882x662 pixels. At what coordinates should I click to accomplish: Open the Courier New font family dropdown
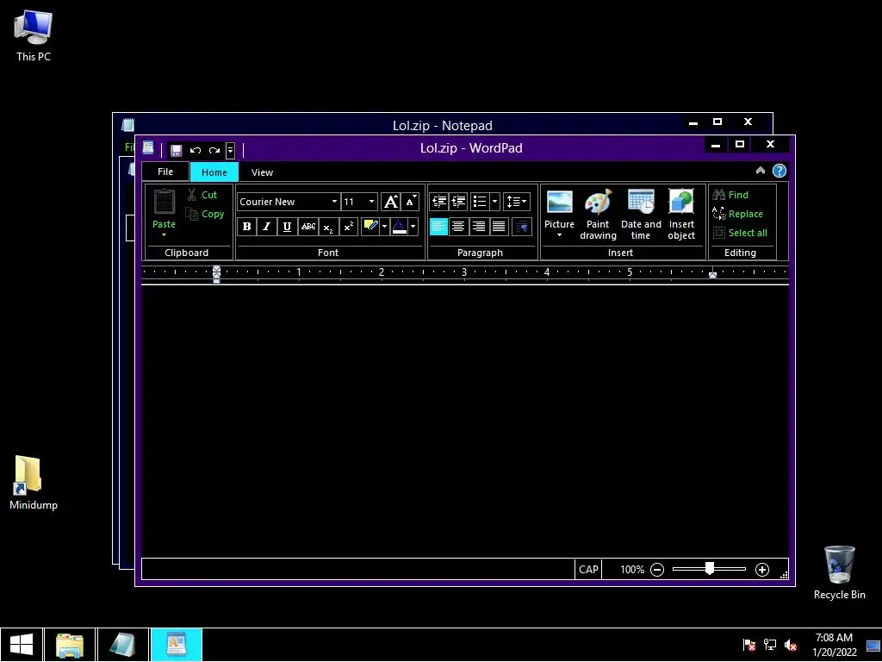tap(334, 202)
